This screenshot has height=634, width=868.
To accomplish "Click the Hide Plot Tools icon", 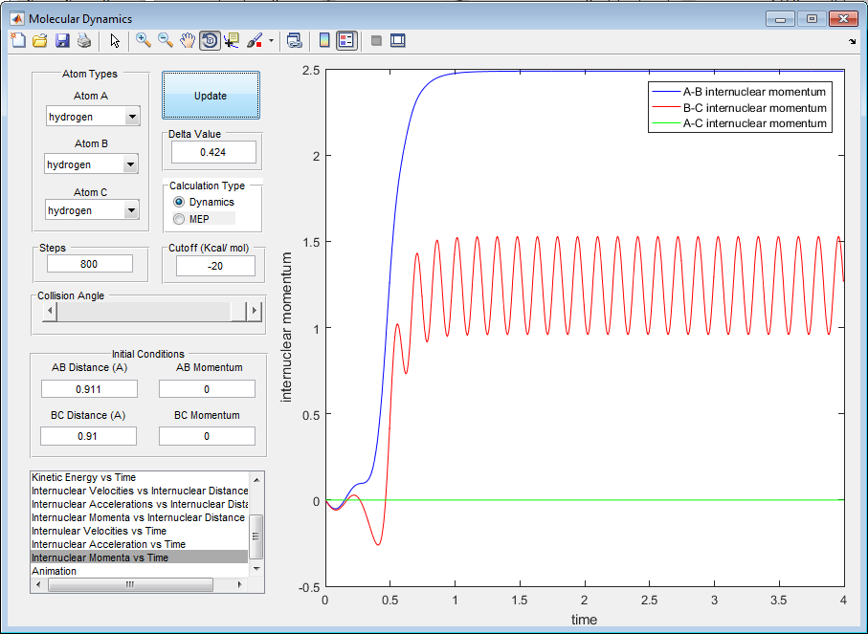I will (x=376, y=40).
